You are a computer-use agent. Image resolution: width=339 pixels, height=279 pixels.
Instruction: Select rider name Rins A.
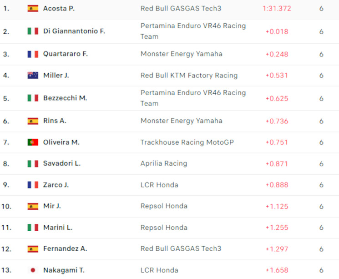[55, 121]
